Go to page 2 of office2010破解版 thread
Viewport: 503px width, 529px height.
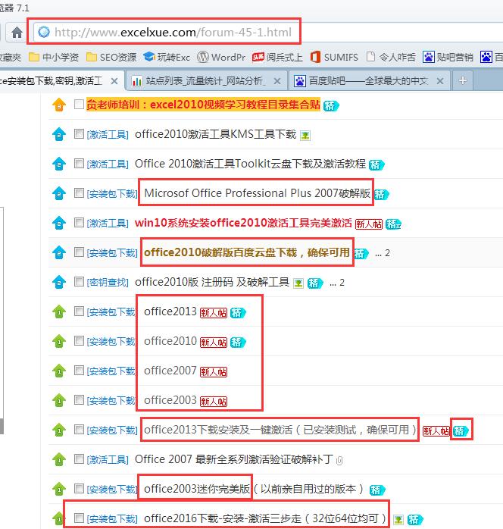coord(387,253)
